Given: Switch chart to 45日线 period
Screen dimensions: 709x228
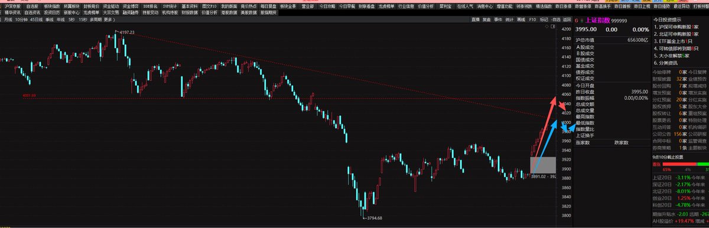Looking at the screenshot, I should point(37,19).
